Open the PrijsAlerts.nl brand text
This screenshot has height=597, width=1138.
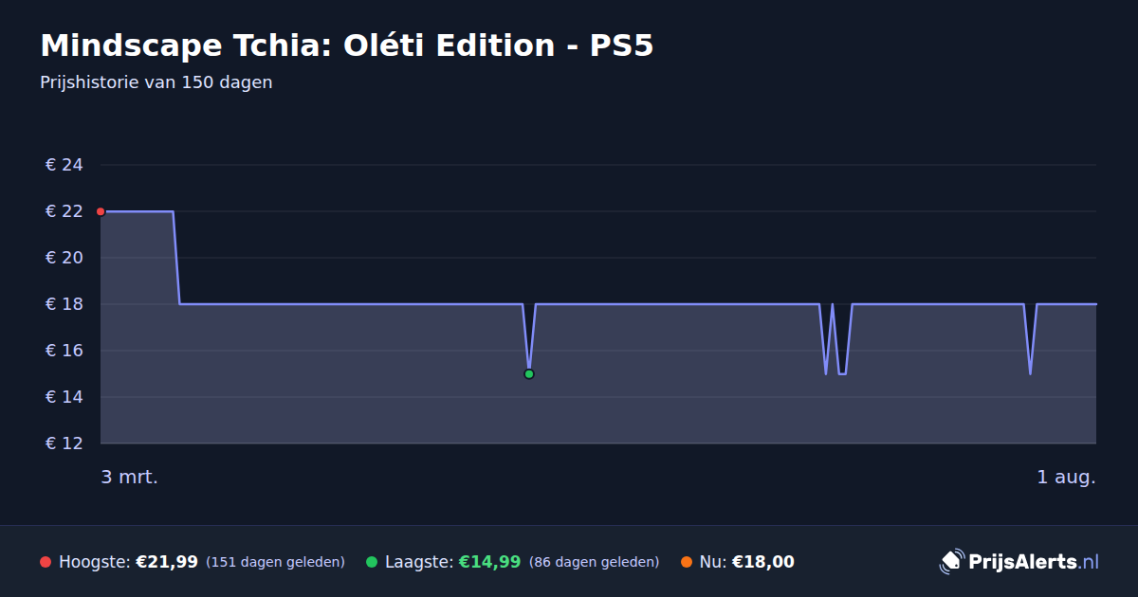point(1034,562)
